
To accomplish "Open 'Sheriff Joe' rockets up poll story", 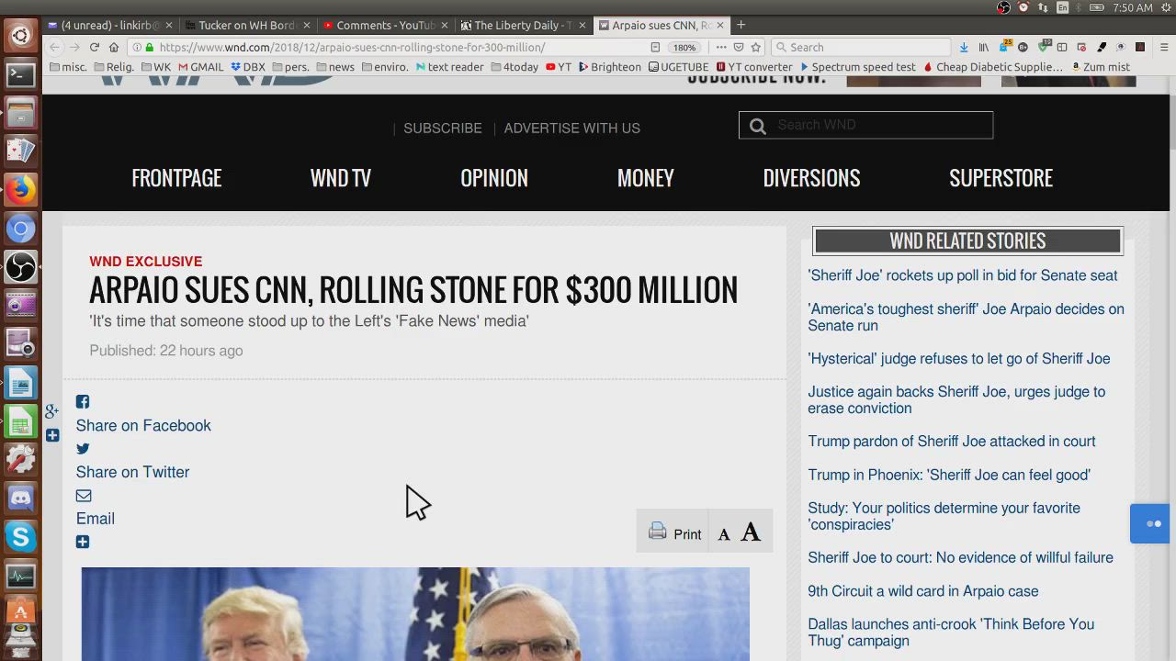I will tap(962, 275).
